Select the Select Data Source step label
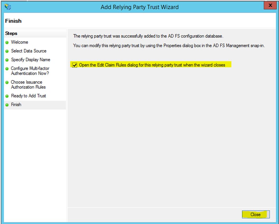 coord(28,51)
